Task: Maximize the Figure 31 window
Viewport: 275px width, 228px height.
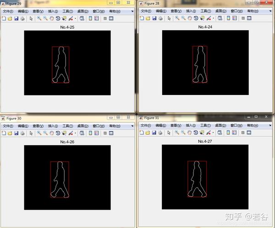Action: tap(256, 117)
